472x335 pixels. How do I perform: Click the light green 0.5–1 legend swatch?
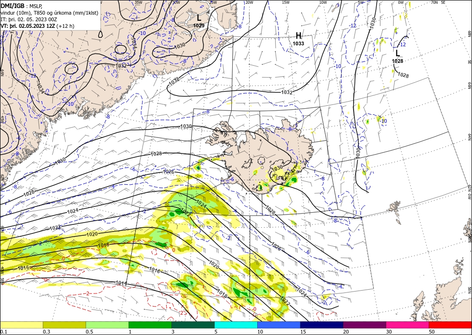point(107,325)
